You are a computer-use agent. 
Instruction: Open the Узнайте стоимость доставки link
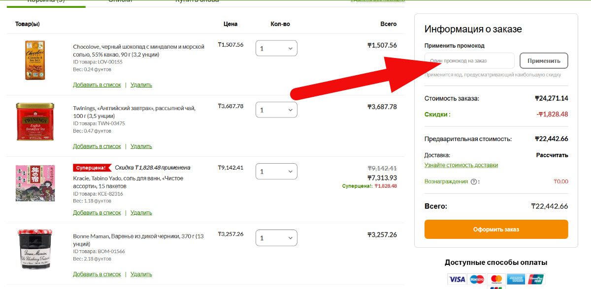(461, 165)
